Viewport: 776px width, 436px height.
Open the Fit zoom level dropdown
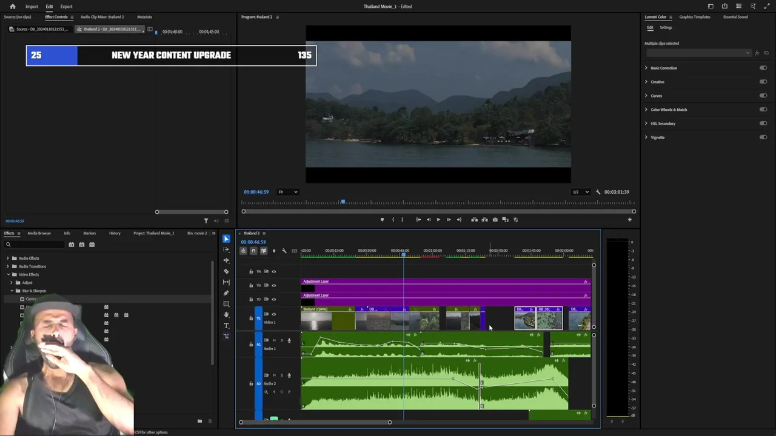(x=288, y=192)
